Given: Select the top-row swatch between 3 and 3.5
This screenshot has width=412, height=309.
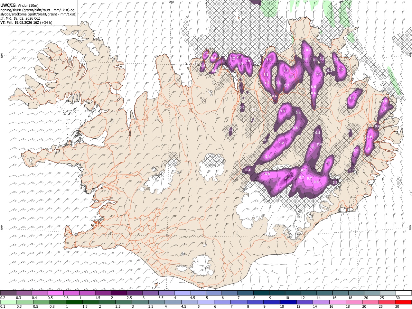Looking at the screenshot, I should 150,293.
